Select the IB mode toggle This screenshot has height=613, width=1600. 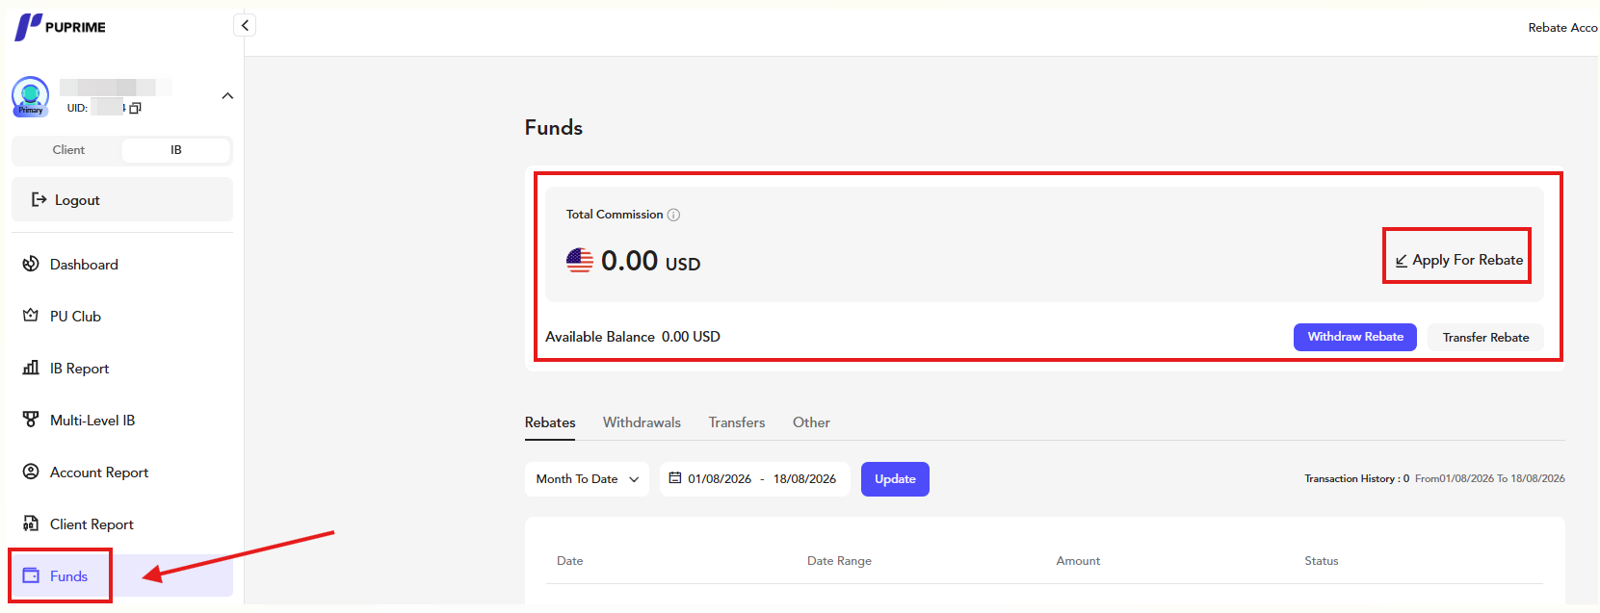tap(176, 150)
